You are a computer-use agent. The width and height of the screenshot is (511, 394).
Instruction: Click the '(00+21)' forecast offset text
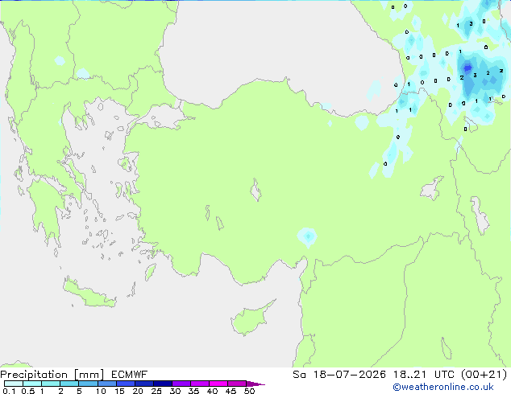pos(484,375)
